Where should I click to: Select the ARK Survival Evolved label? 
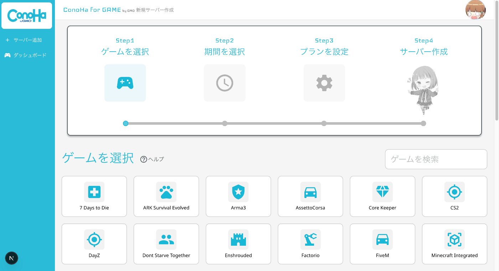point(166,208)
